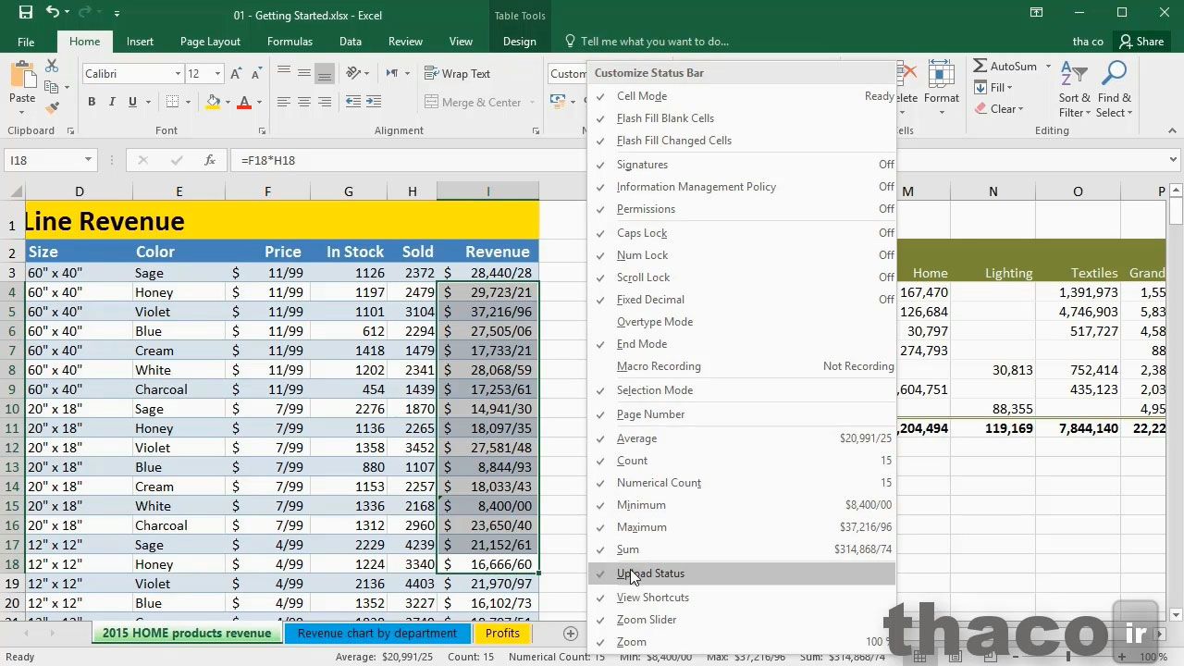Image resolution: width=1184 pixels, height=666 pixels.
Task: Increase the cell indent
Action: [375, 102]
